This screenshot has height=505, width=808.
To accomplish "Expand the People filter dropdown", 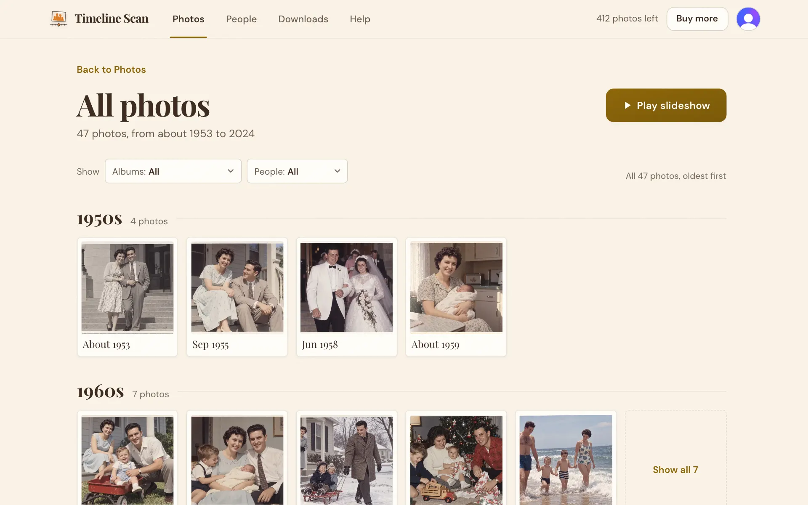I will (297, 171).
